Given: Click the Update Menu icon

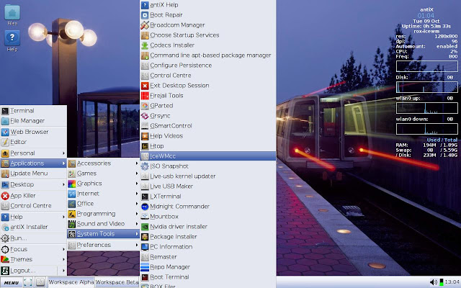Looking at the screenshot, I should (x=5, y=174).
